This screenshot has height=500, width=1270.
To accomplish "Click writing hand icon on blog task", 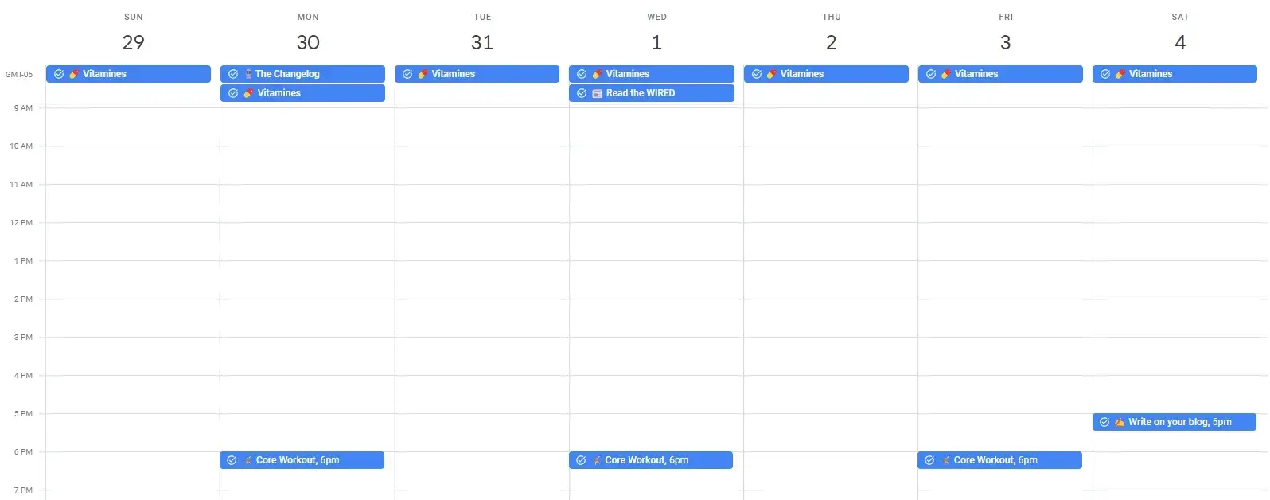I will click(1120, 422).
